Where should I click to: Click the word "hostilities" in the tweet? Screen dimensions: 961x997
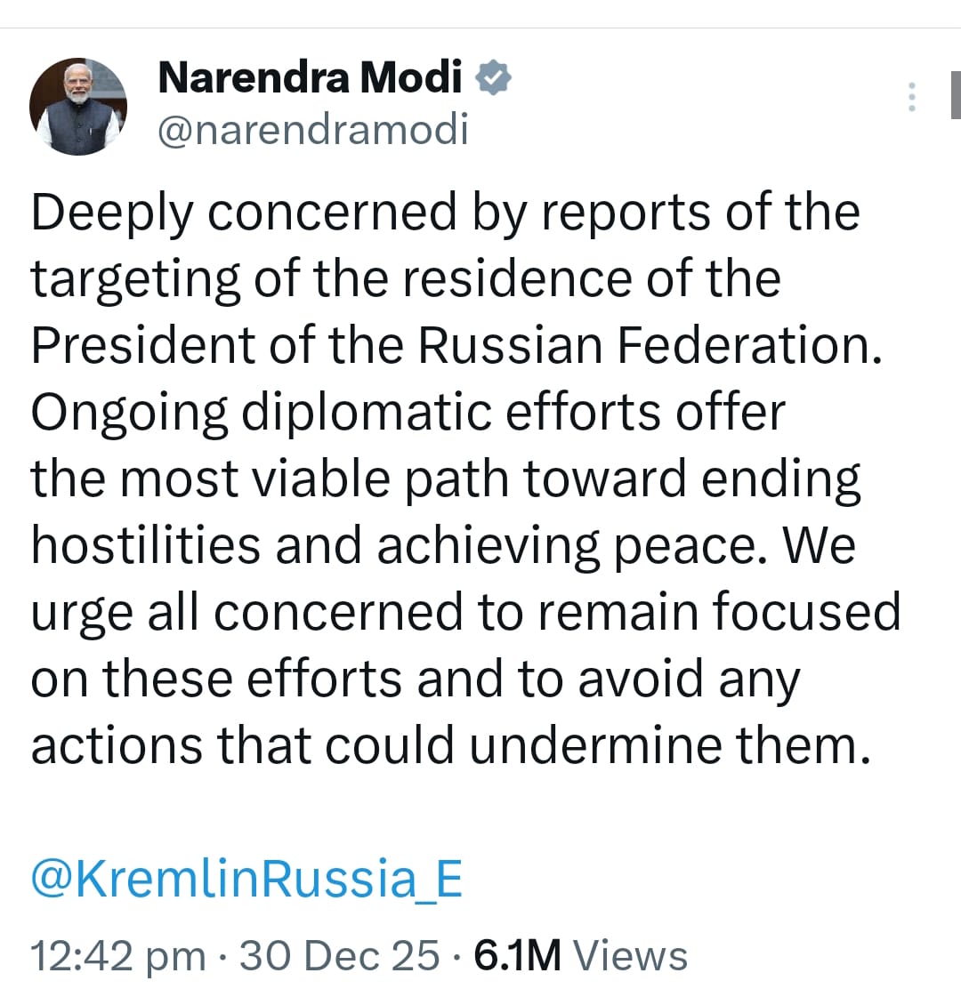tap(145, 545)
